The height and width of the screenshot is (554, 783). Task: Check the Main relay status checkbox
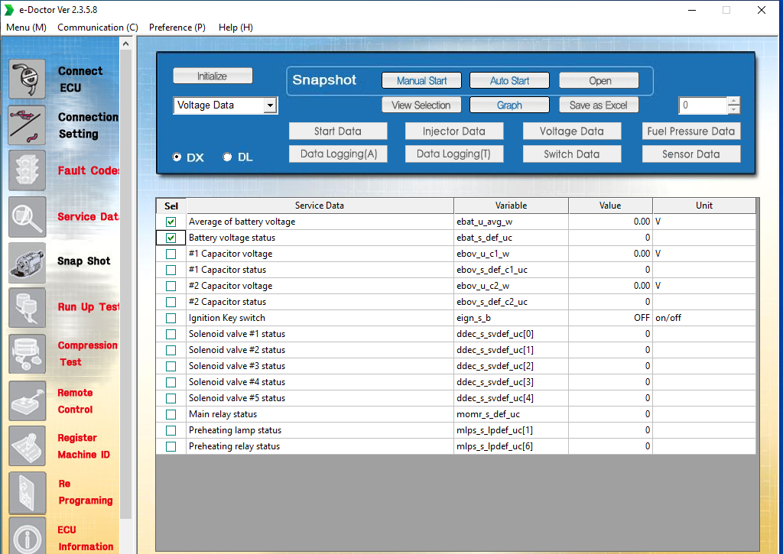[171, 414]
